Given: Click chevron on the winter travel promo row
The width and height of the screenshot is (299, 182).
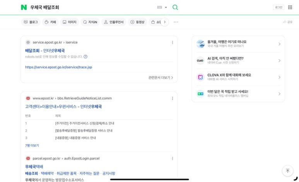Looking at the screenshot, I should coord(279,44).
